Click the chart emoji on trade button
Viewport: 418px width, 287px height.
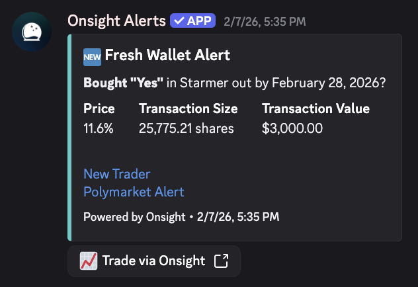click(x=88, y=261)
